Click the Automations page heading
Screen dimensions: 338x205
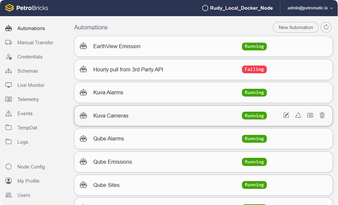click(x=91, y=27)
